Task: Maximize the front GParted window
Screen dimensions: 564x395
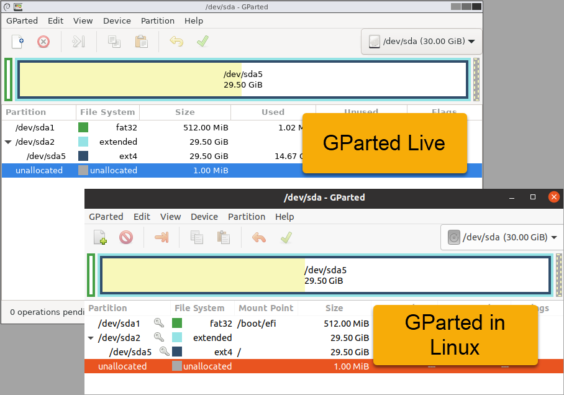Action: 533,197
